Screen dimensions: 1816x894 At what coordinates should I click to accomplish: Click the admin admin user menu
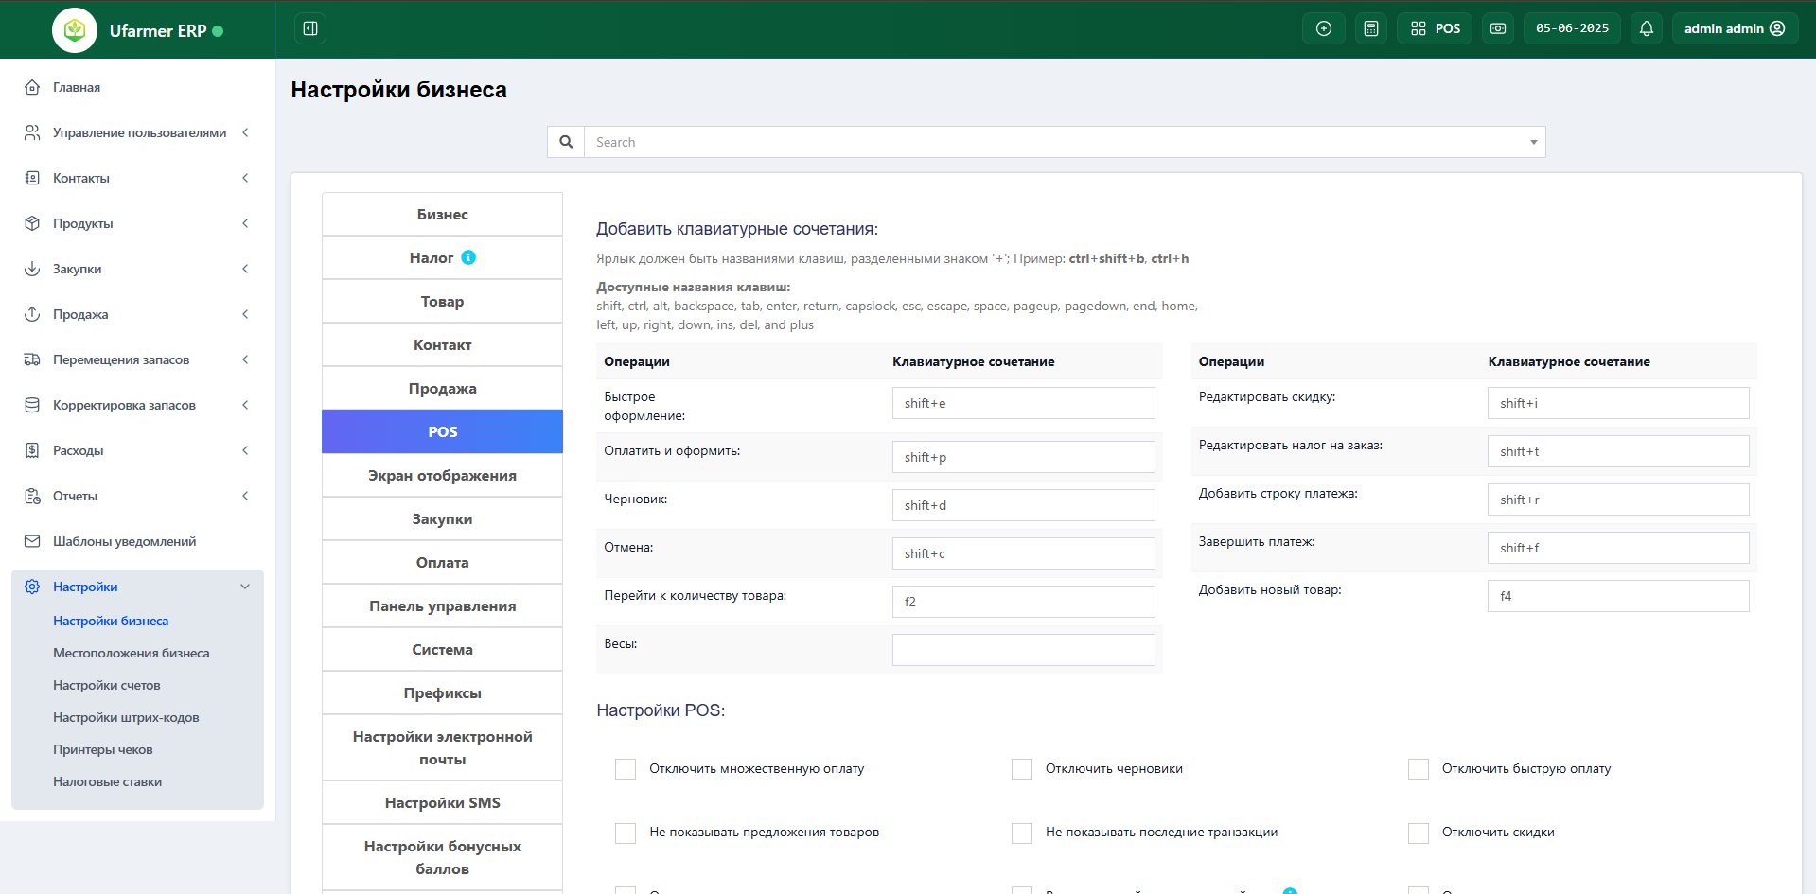pyautogui.click(x=1734, y=28)
